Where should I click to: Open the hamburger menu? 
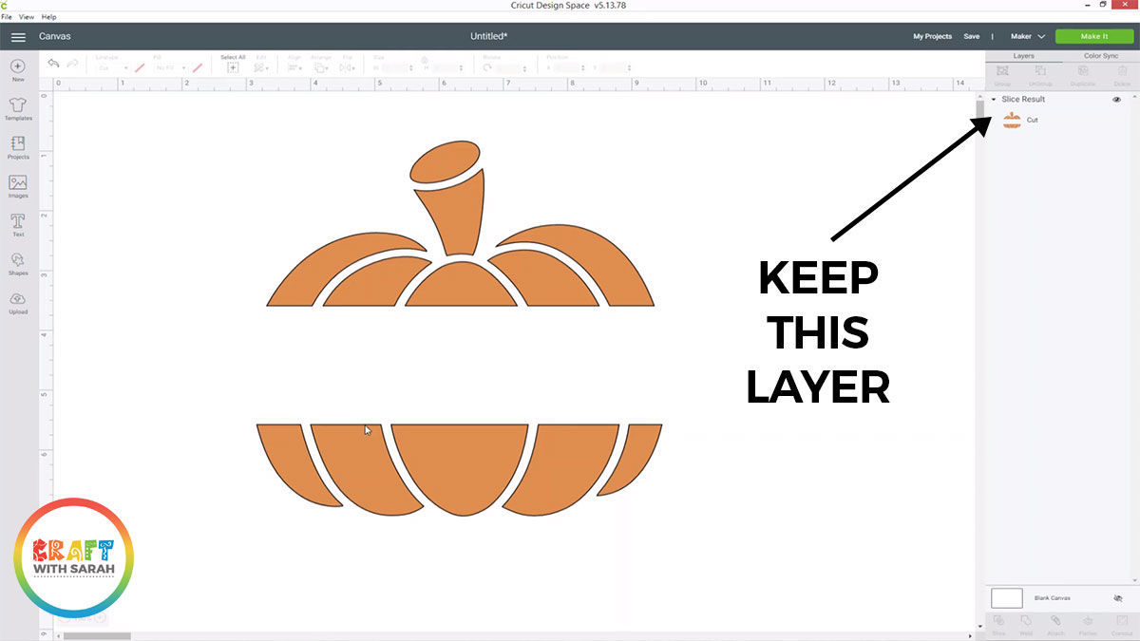(18, 36)
